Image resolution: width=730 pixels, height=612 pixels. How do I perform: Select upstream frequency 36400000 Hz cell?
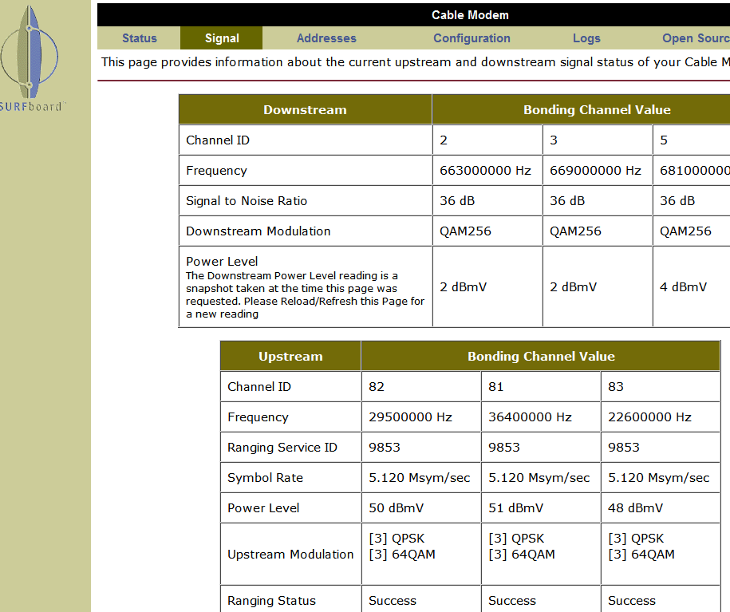540,417
